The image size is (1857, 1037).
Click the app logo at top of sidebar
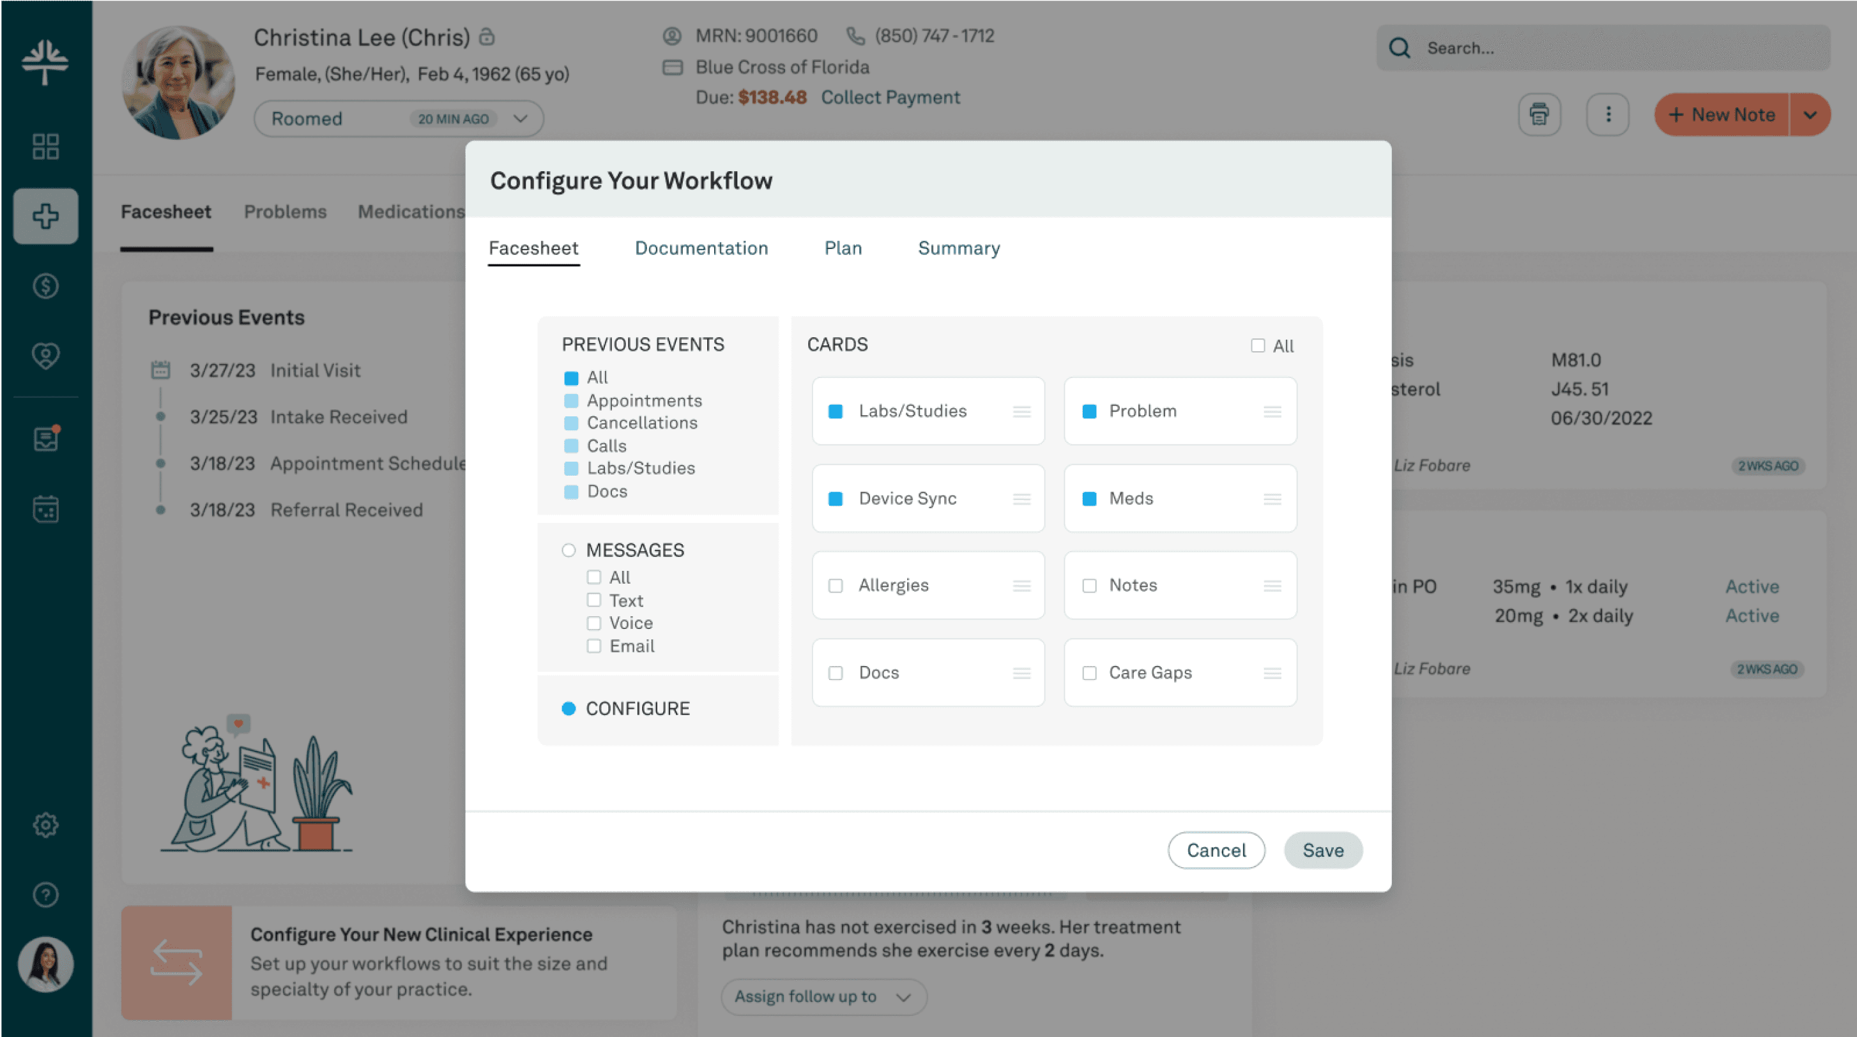click(45, 61)
